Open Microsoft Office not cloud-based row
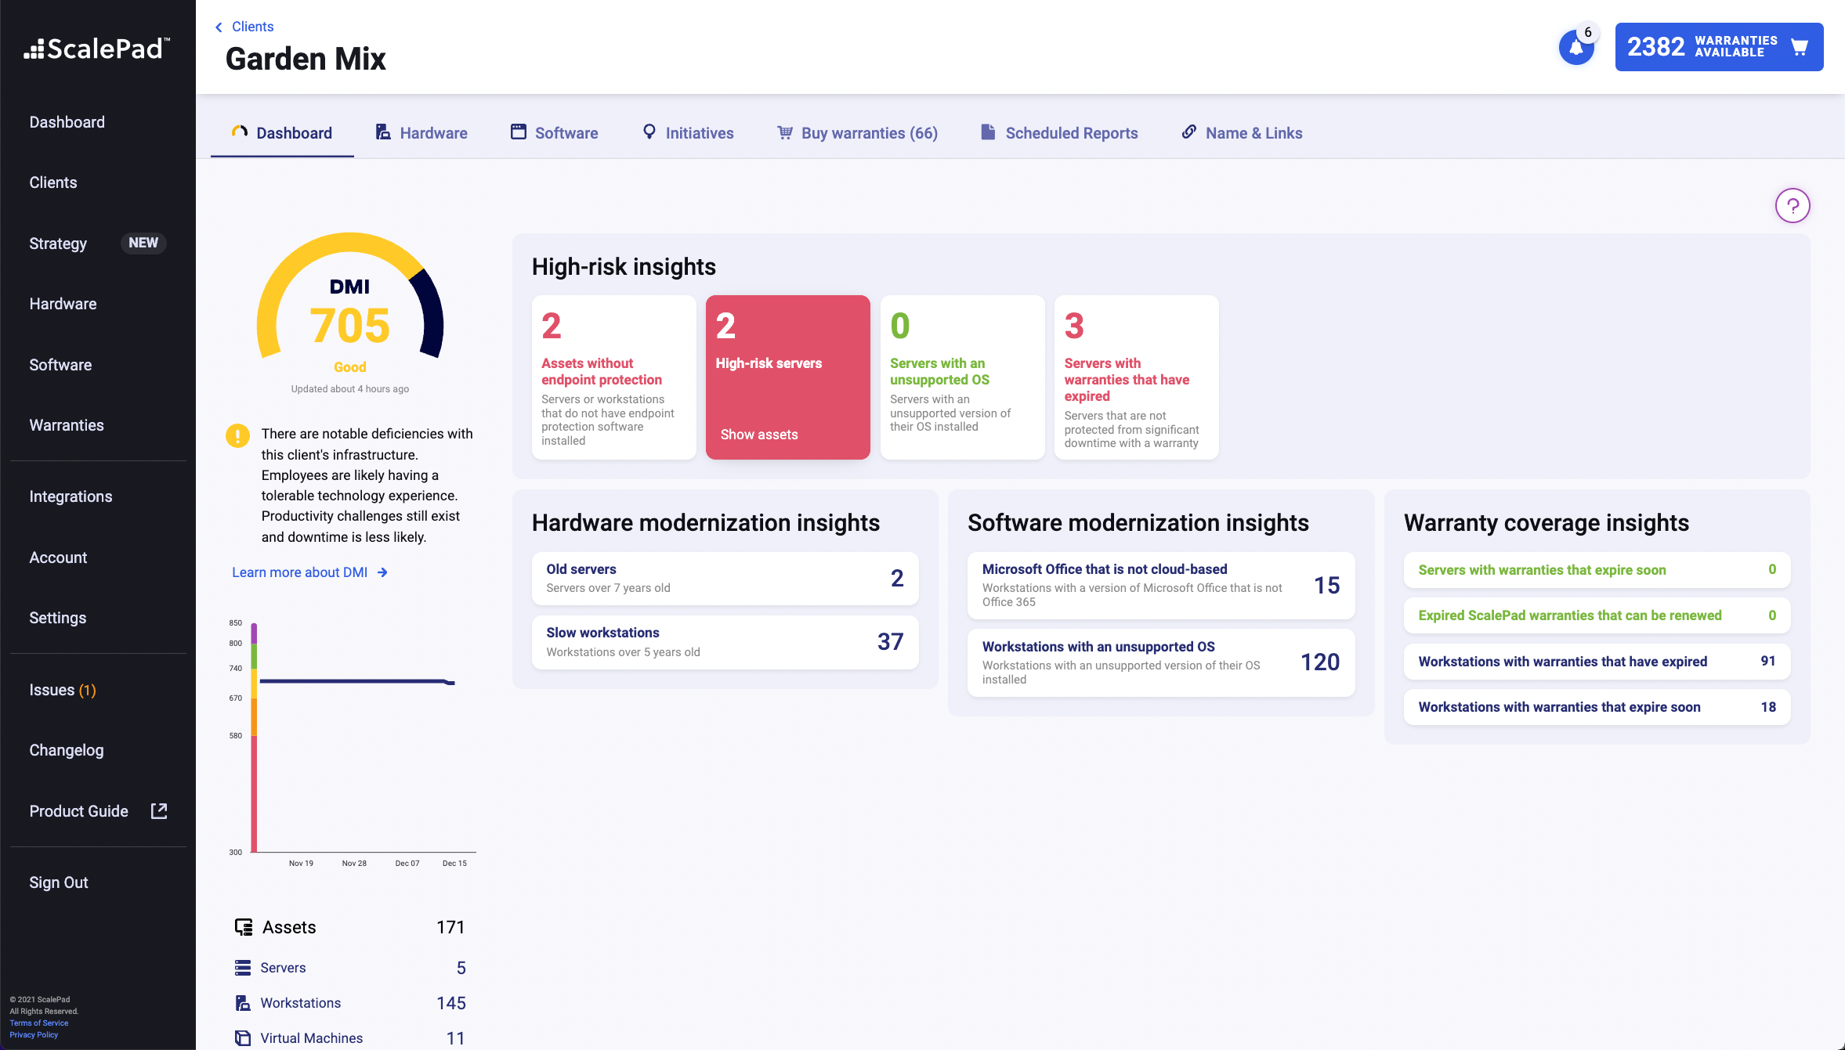Screen dimensions: 1845x1050 [x=1161, y=586]
